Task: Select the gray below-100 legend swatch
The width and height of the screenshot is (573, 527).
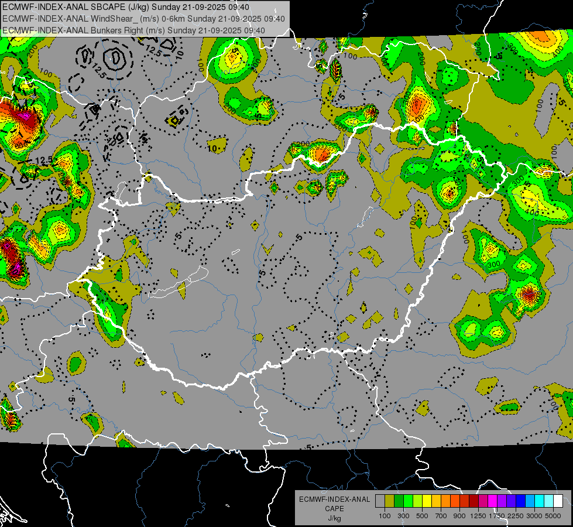Action: coord(380,501)
